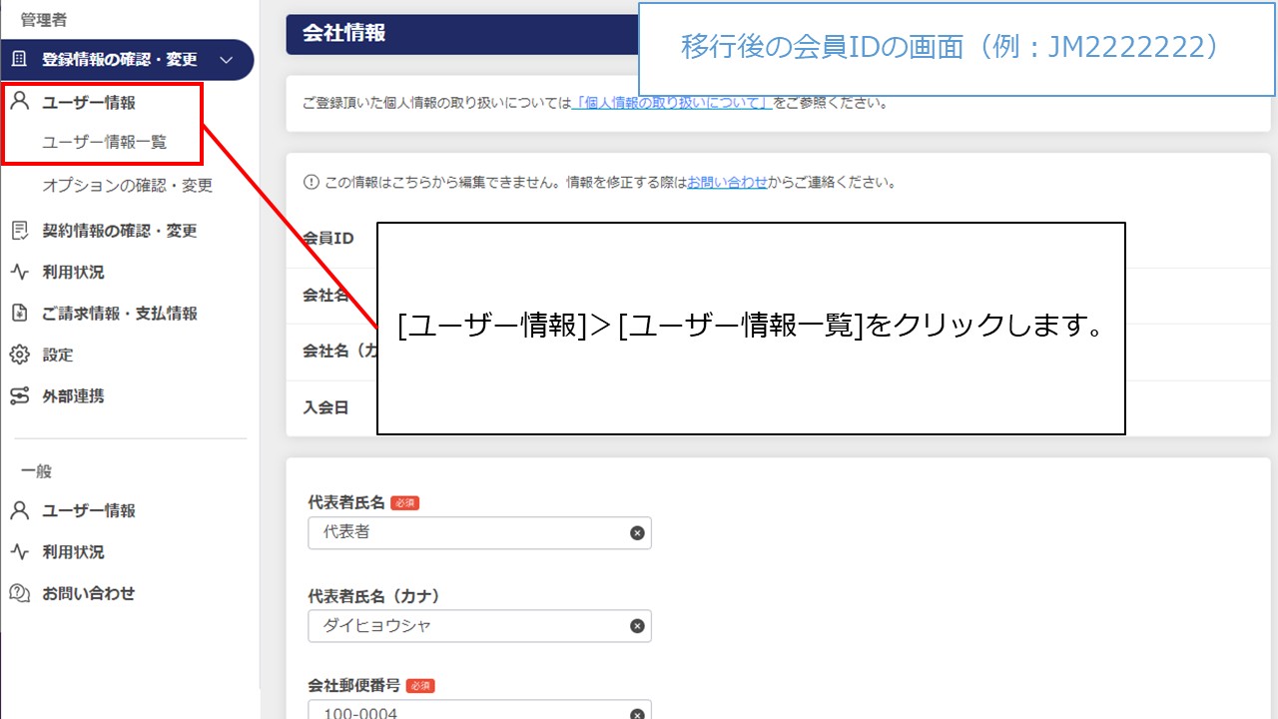Screen dimensions: 1278x719
Task: Click the 外部連携 integration icon
Action: tap(19, 396)
